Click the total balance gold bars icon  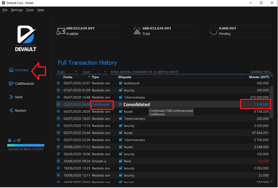tap(137, 31)
